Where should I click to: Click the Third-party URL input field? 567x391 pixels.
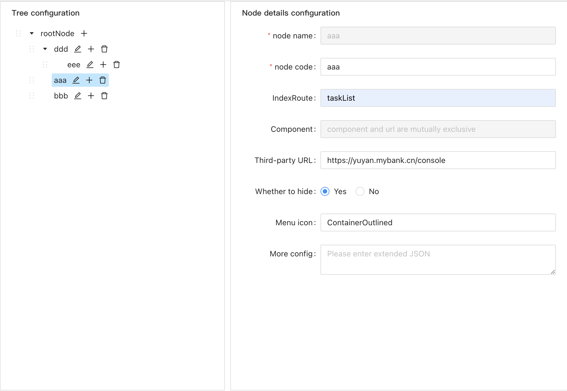438,160
